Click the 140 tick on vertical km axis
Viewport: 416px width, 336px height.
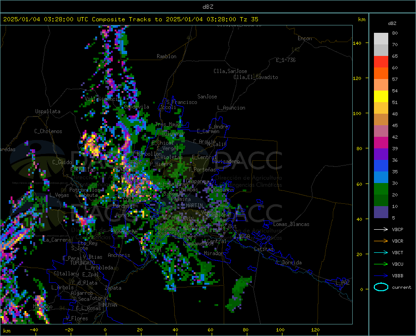click(357, 43)
